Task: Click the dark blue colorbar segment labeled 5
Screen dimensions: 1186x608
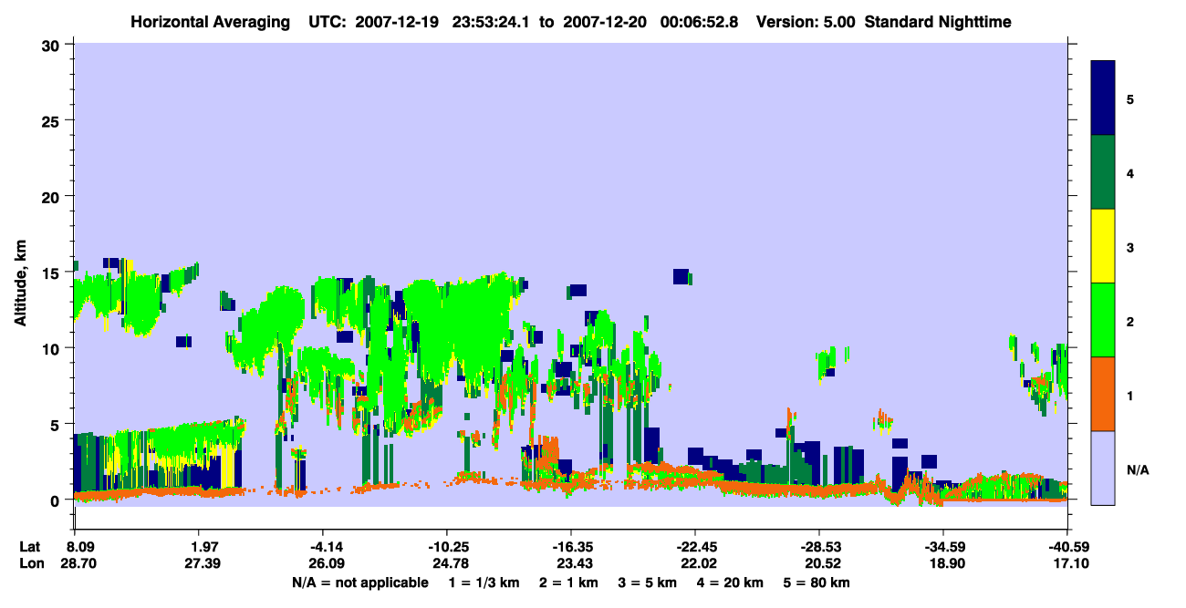Action: click(1103, 98)
